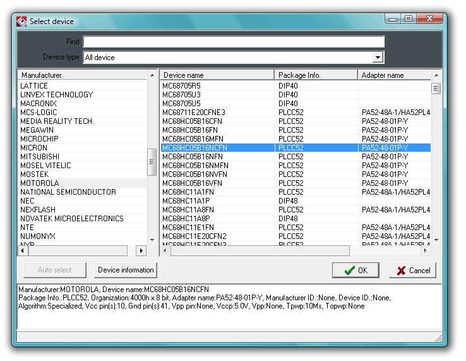Image resolution: width=466 pixels, height=361 pixels.
Task: Click manufacturer list scroll right arrow
Action: (x=141, y=250)
